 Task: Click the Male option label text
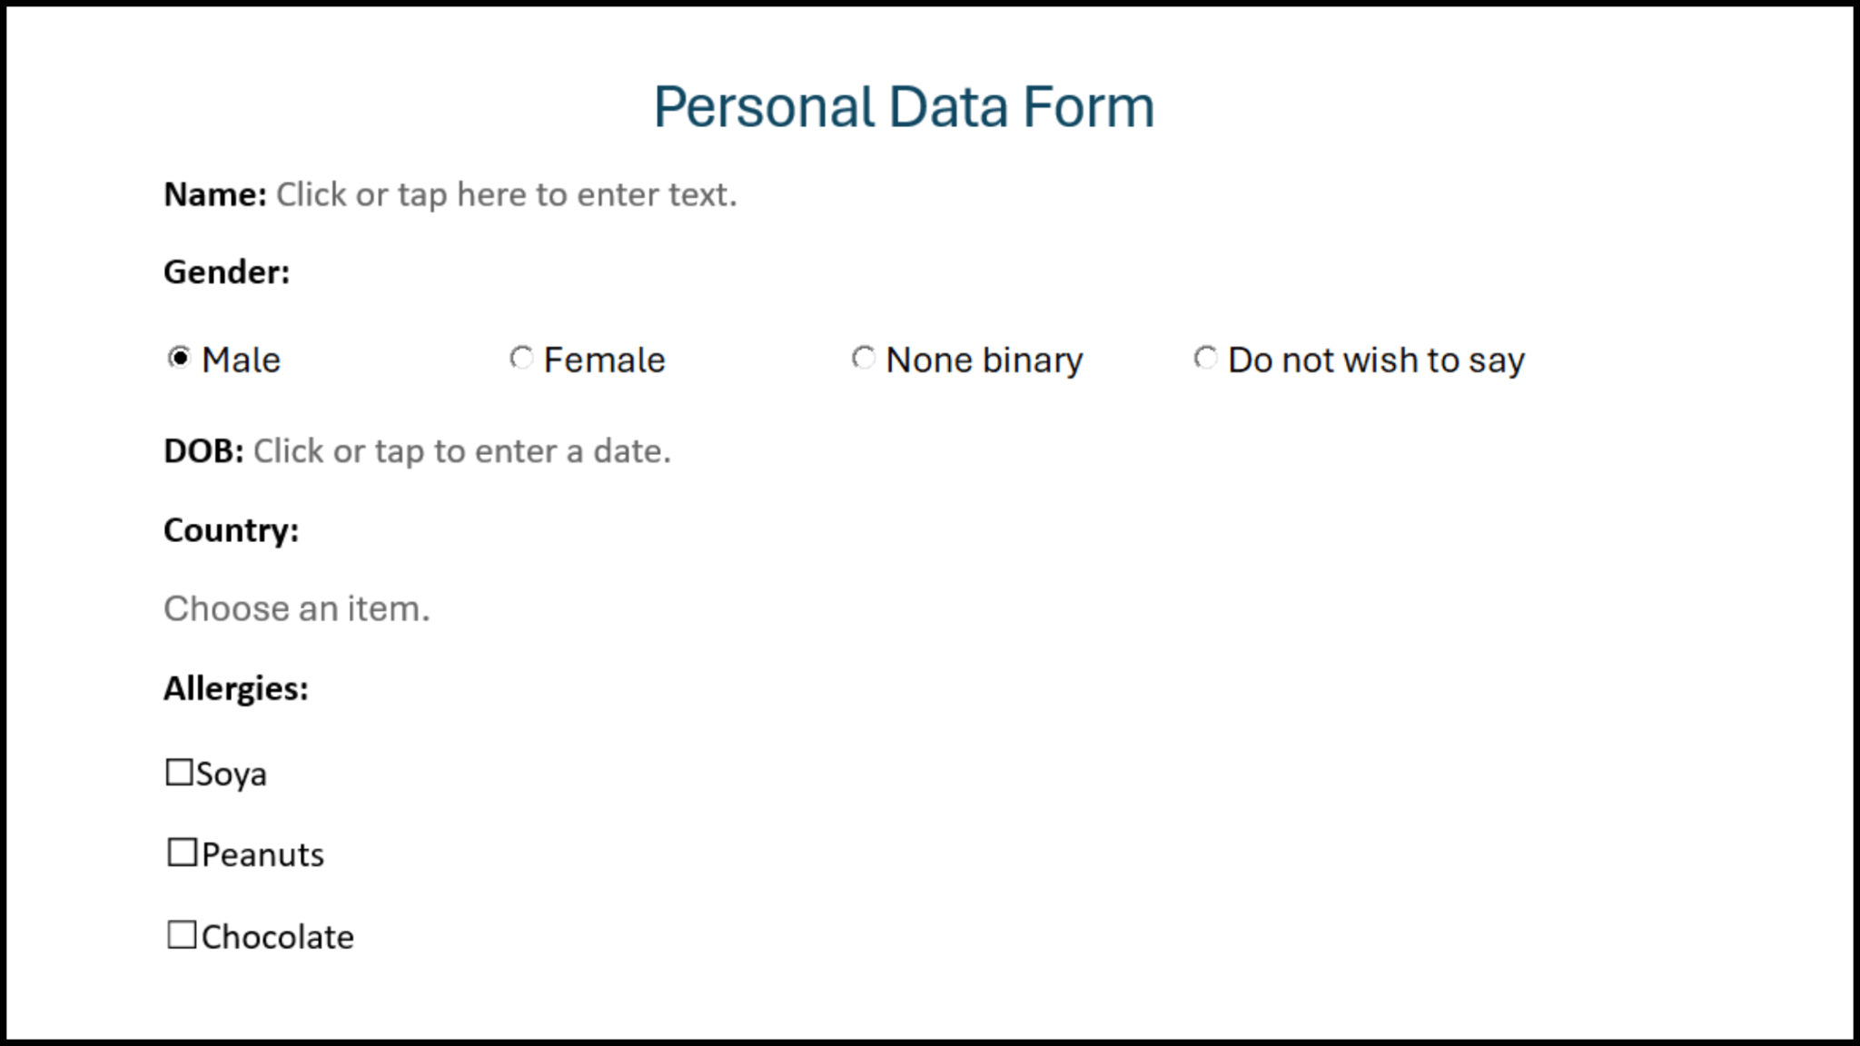pos(240,360)
